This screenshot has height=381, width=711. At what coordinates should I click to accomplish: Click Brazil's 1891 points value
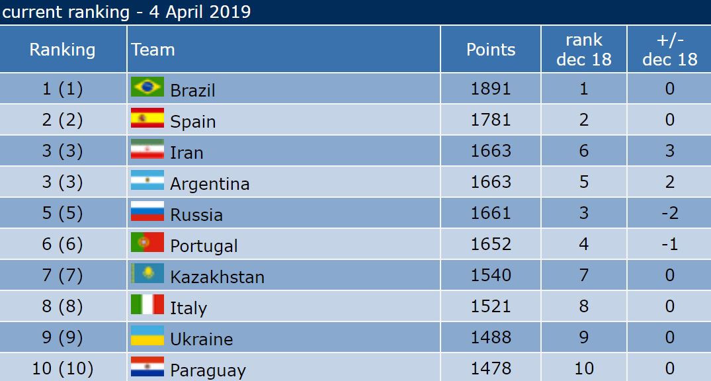pos(491,89)
